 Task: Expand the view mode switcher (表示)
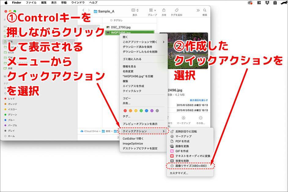click(x=135, y=11)
